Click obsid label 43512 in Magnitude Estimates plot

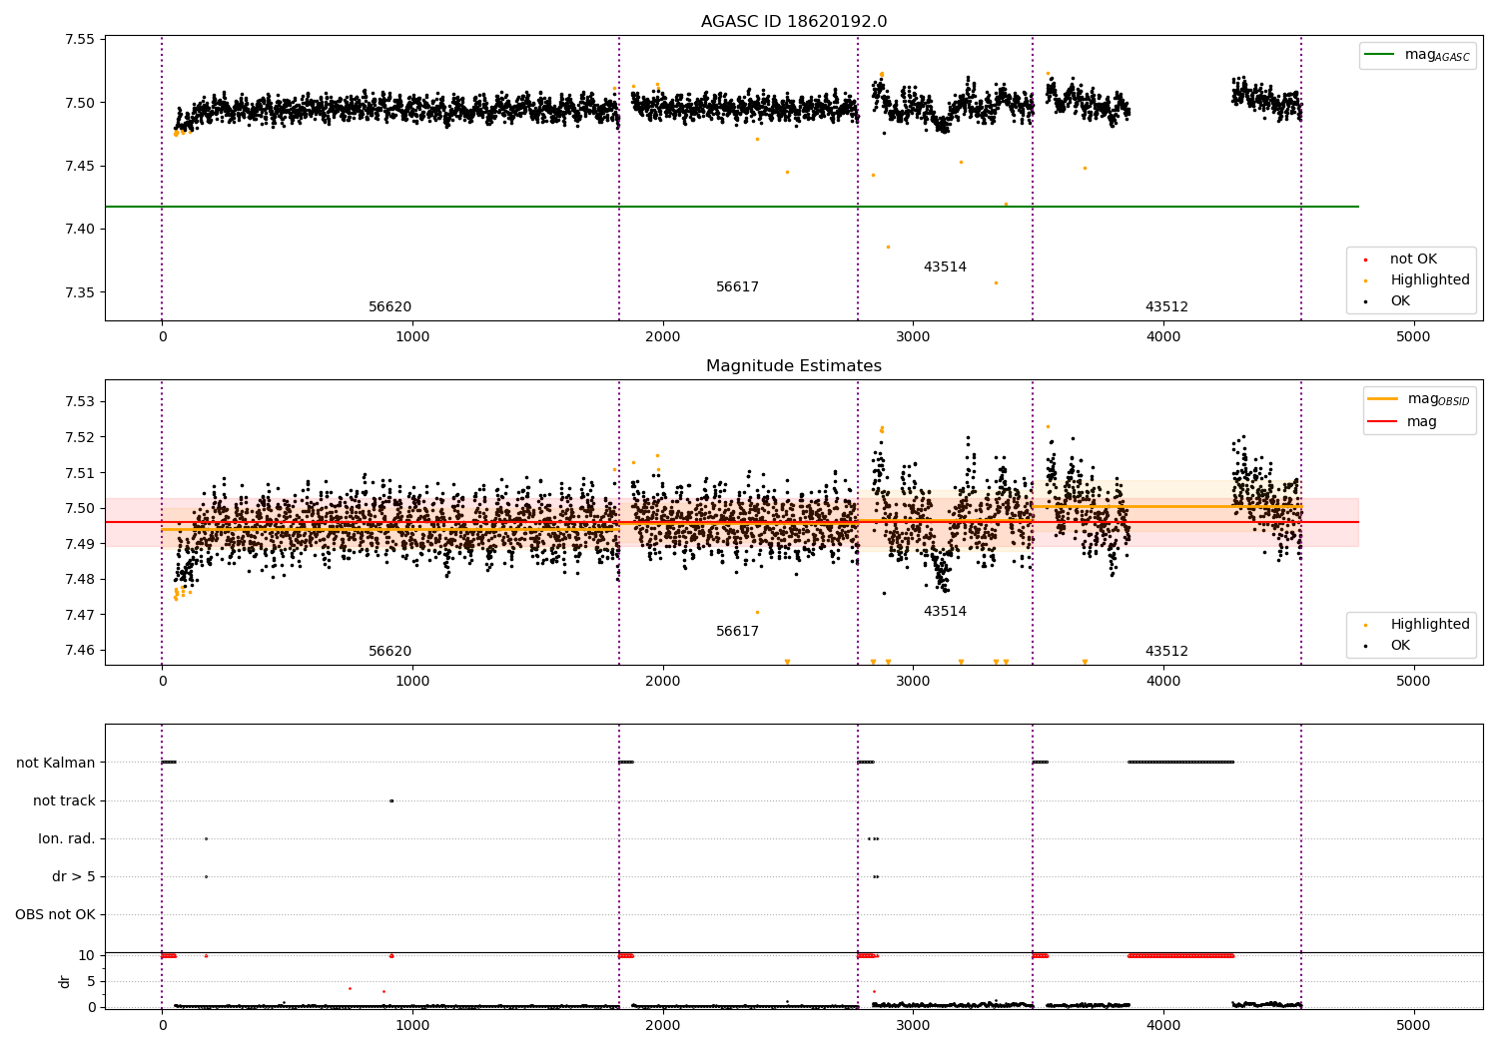pos(1166,652)
